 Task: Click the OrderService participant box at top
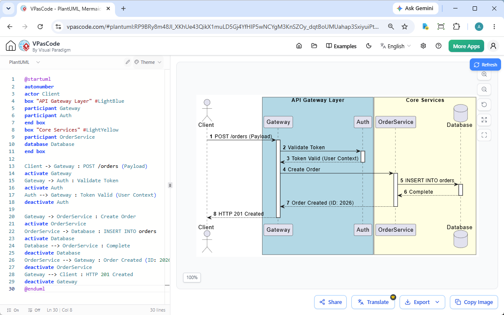(396, 122)
